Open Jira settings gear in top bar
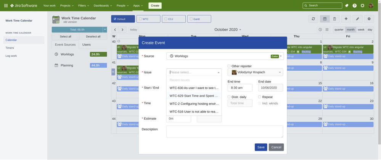Image resolution: width=381 pixels, height=160 pixels. tap(362, 6)
